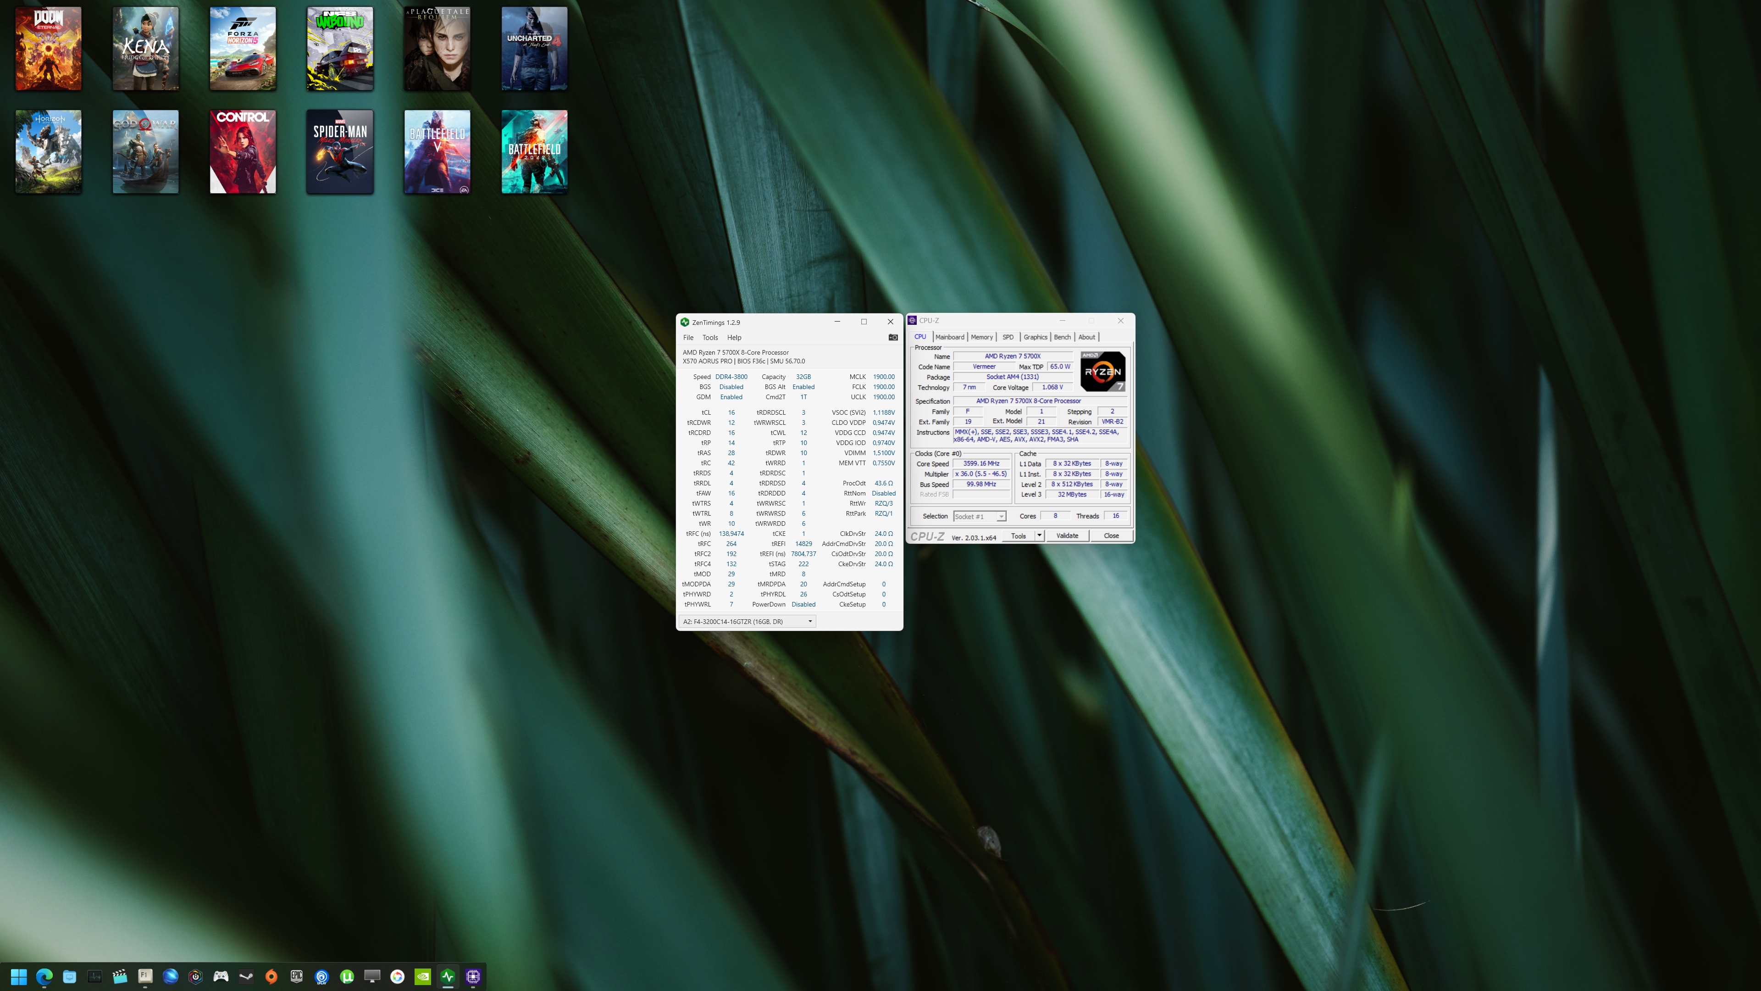Open Steam from the taskbar
1761x991 pixels.
pos(246,977)
